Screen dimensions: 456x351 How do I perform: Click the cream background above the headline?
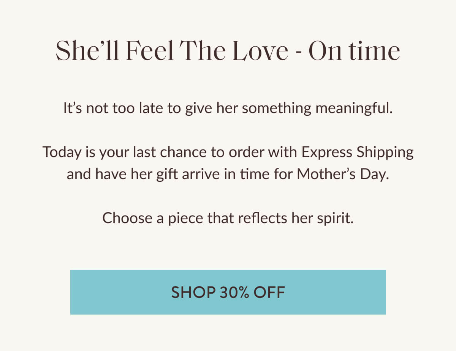click(228, 17)
